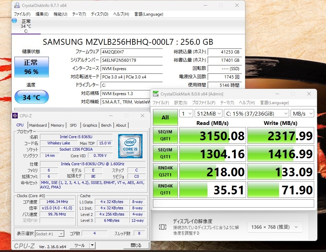The width and height of the screenshot is (326, 252).
Task: Open the 設定(S) menu in CrystalDiskMark
Action: click(181, 103)
